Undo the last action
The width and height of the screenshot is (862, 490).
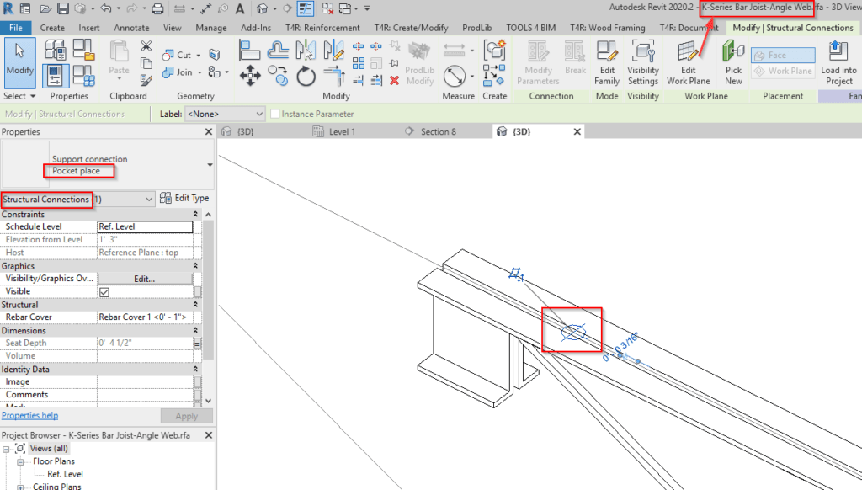(x=105, y=8)
